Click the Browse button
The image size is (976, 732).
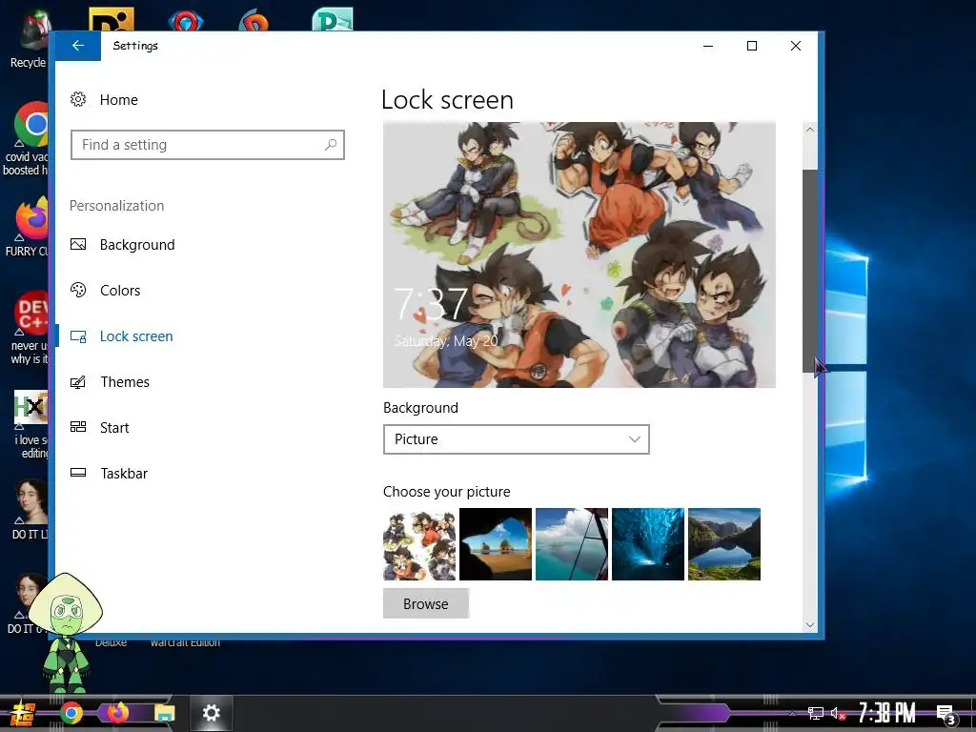(x=426, y=603)
